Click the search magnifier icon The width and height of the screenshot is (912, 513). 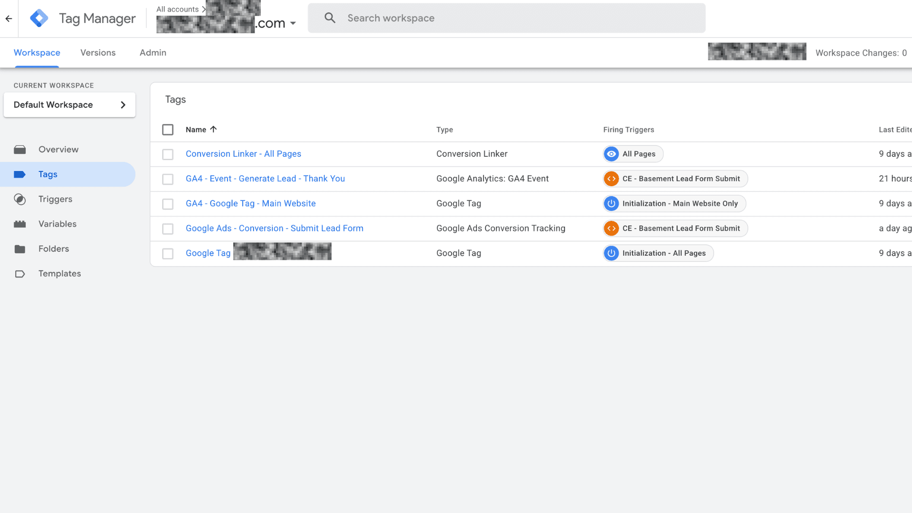click(x=330, y=18)
